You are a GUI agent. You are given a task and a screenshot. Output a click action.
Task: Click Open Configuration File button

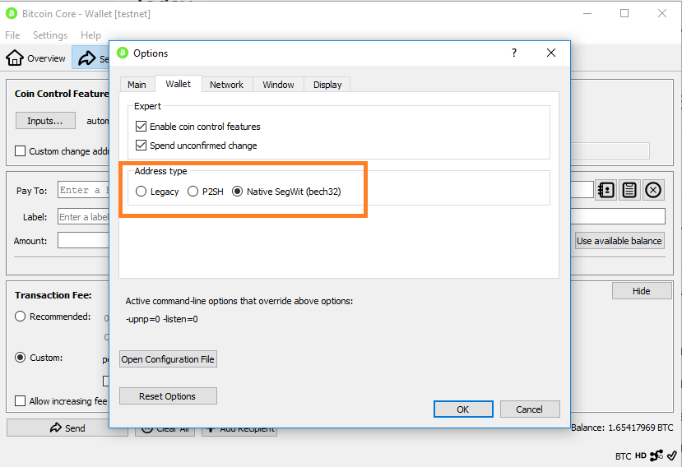[x=168, y=359]
